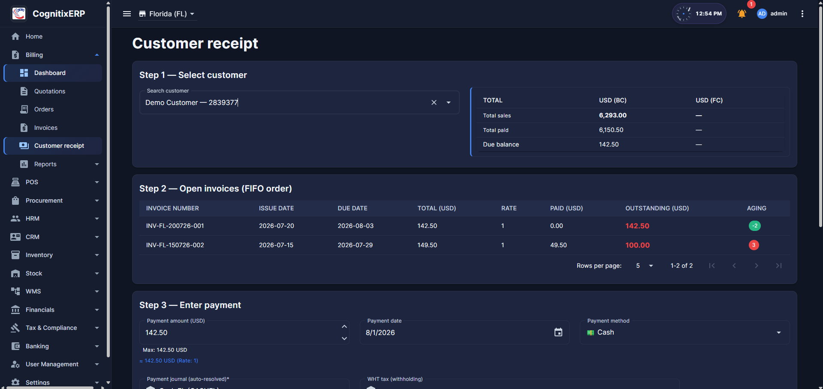Click the Payment date field
Screen dimensions: 823x389
point(464,332)
